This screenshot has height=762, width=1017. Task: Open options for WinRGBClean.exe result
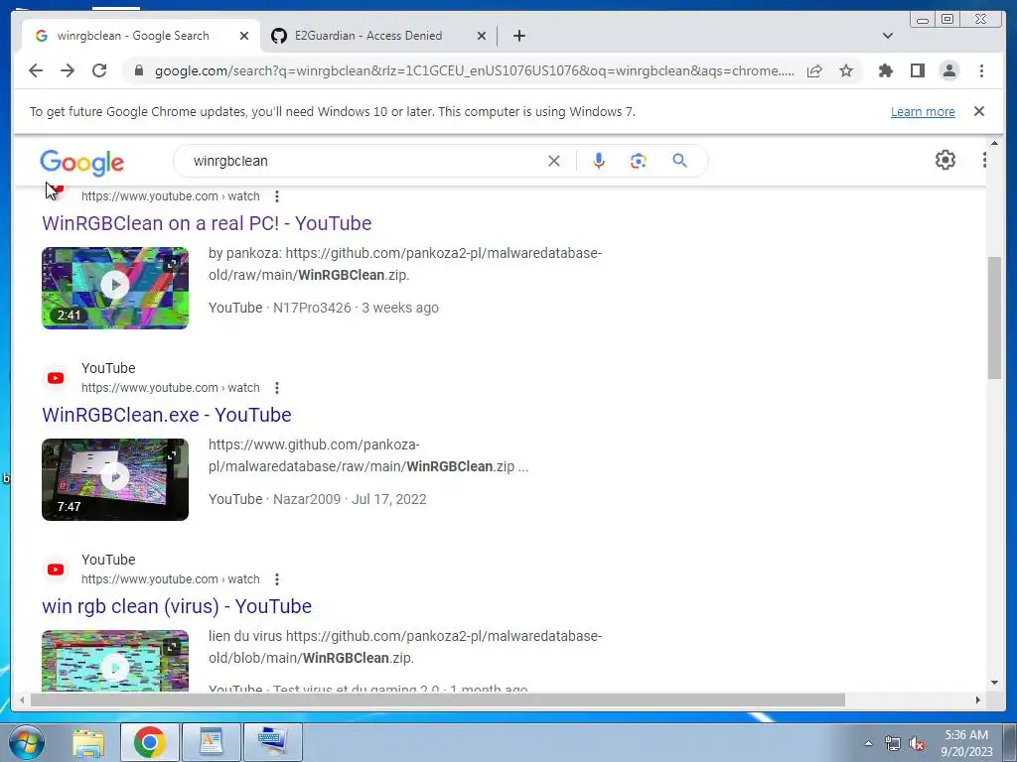(277, 388)
